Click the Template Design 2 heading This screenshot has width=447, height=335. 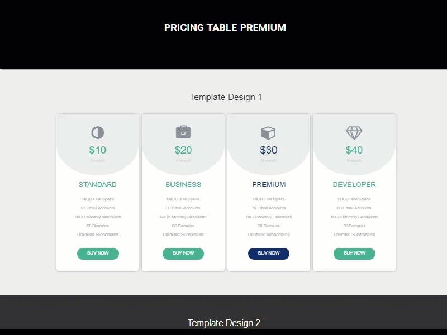(x=224, y=323)
